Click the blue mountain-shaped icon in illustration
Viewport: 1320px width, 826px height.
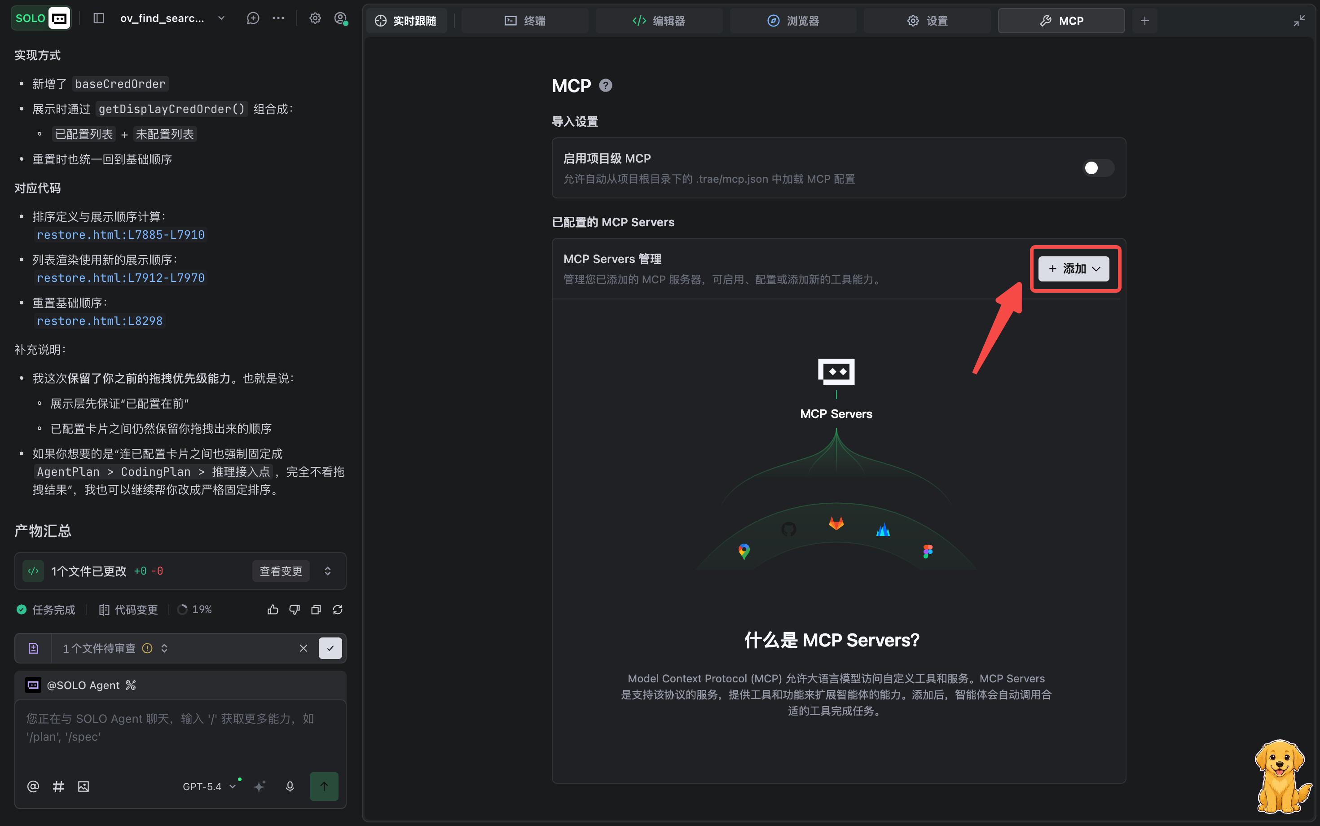coord(883,529)
